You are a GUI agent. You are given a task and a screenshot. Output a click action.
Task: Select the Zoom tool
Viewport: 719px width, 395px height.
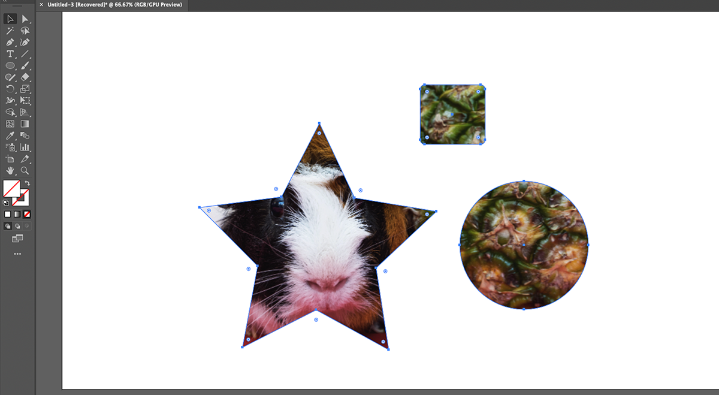pos(25,170)
